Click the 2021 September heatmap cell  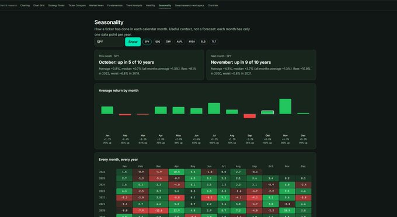(x=254, y=204)
